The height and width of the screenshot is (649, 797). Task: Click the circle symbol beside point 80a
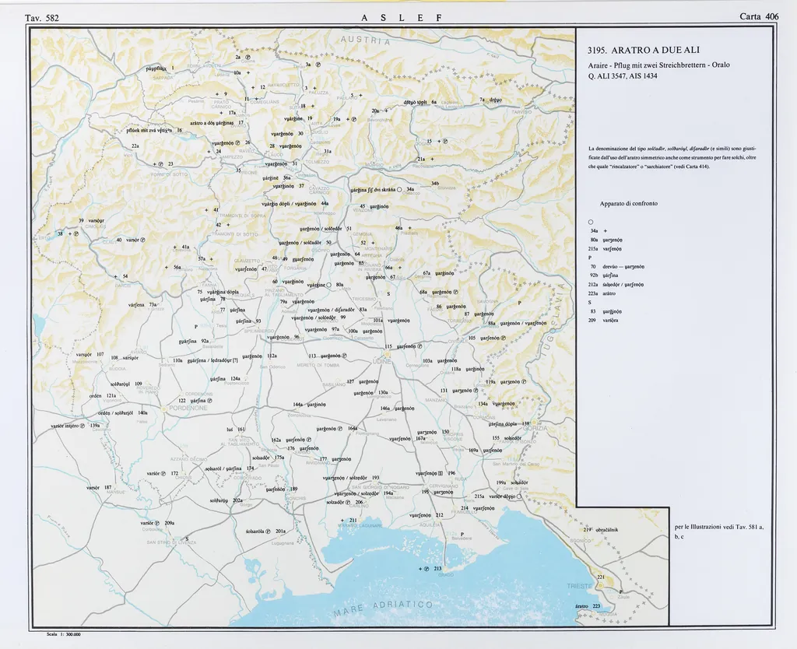pyautogui.click(x=329, y=285)
